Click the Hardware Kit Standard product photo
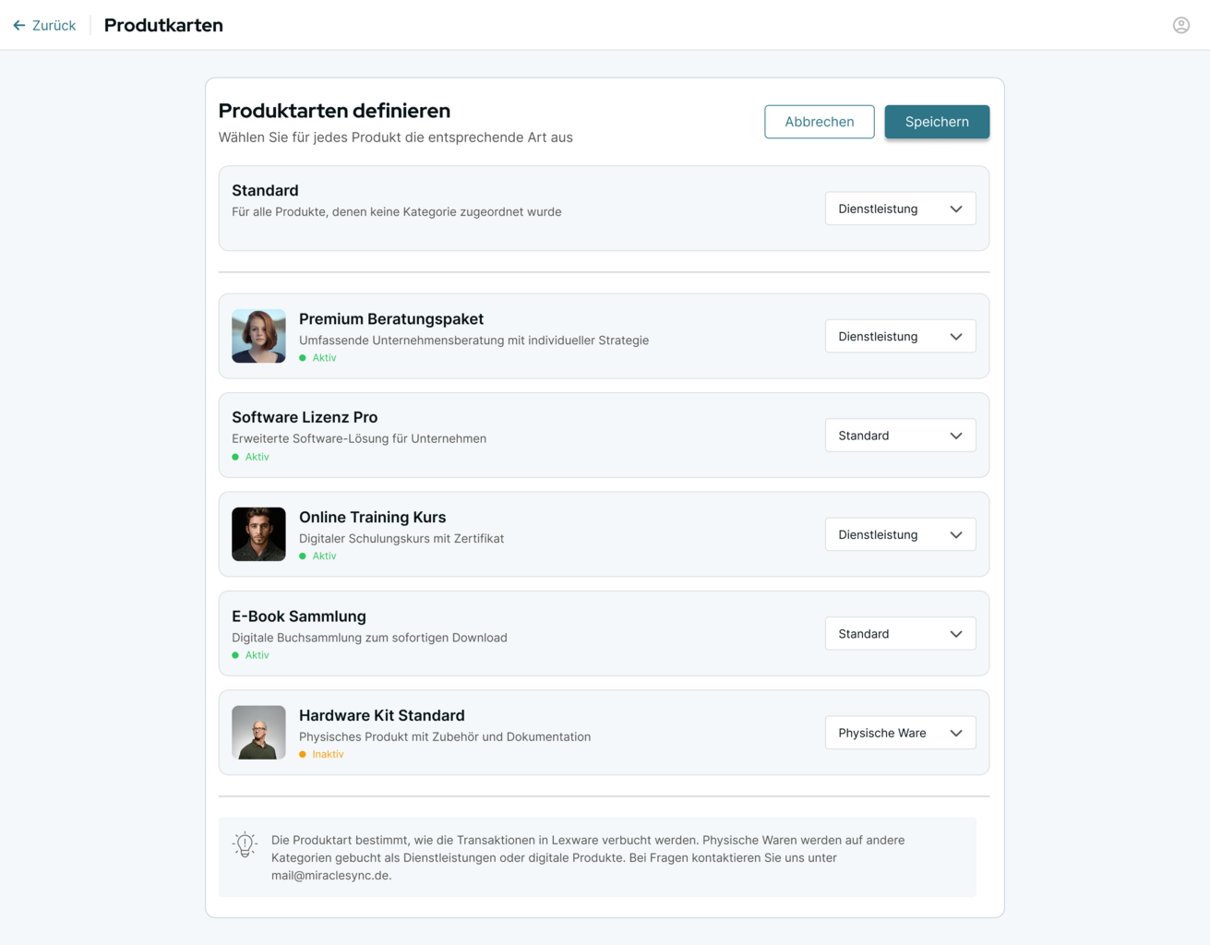 tap(258, 733)
